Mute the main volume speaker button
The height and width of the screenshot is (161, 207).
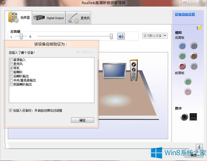pos(121,36)
